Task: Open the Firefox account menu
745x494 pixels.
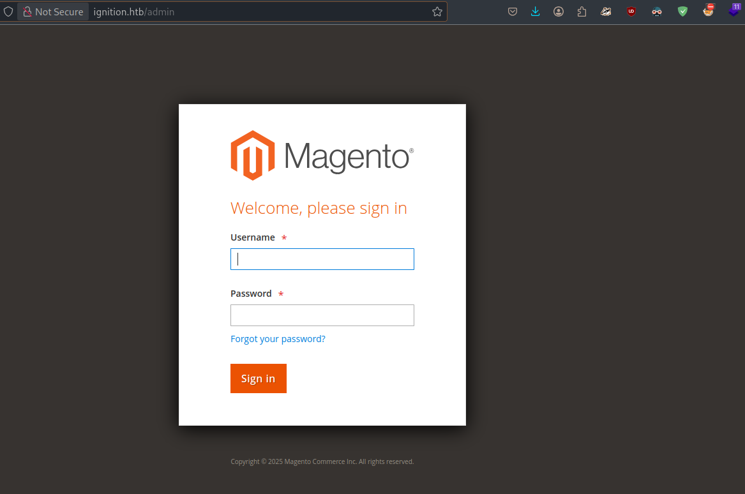Action: [559, 11]
